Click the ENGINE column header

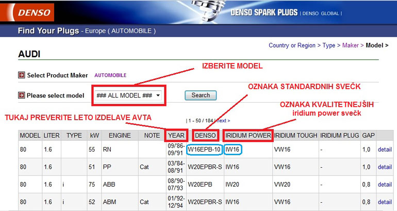(120, 136)
